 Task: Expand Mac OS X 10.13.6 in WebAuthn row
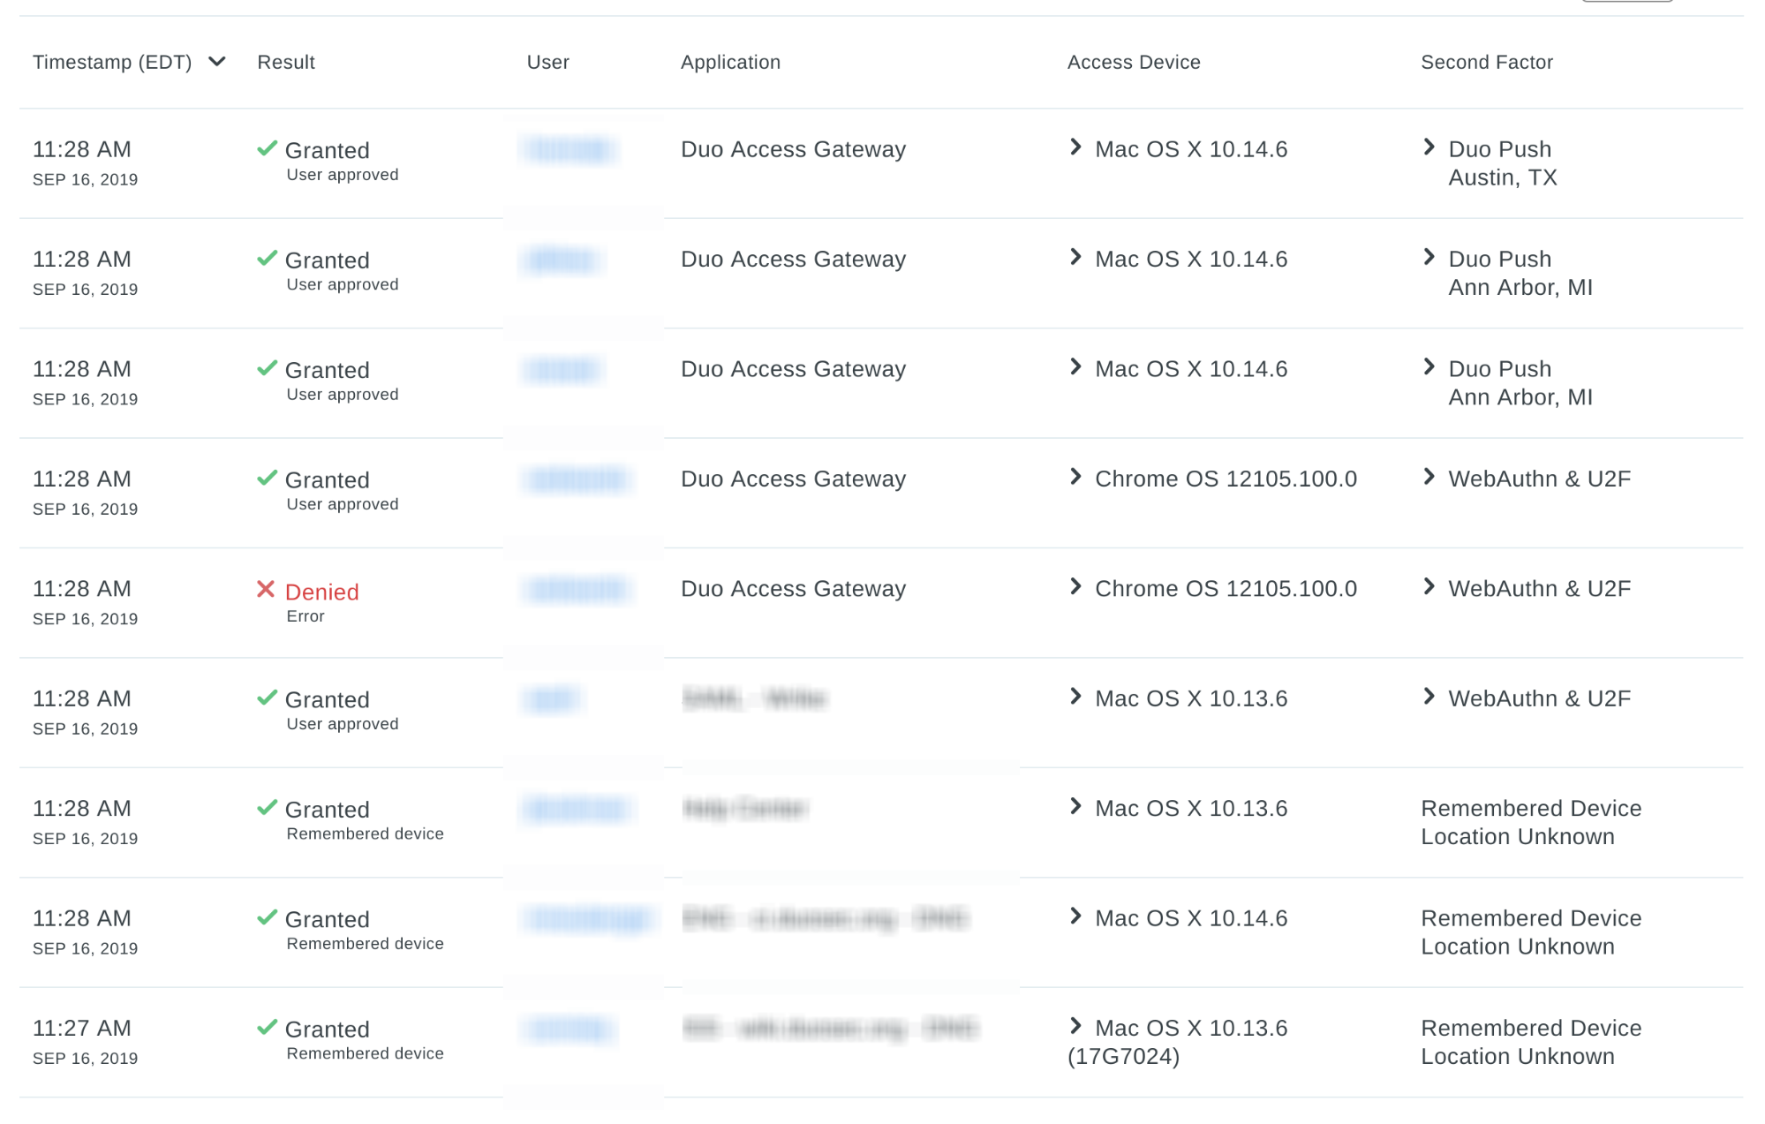[x=1075, y=696]
